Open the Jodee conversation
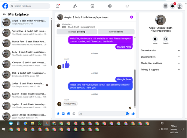Viewport: 187px width, 138px height. pos(25,85)
